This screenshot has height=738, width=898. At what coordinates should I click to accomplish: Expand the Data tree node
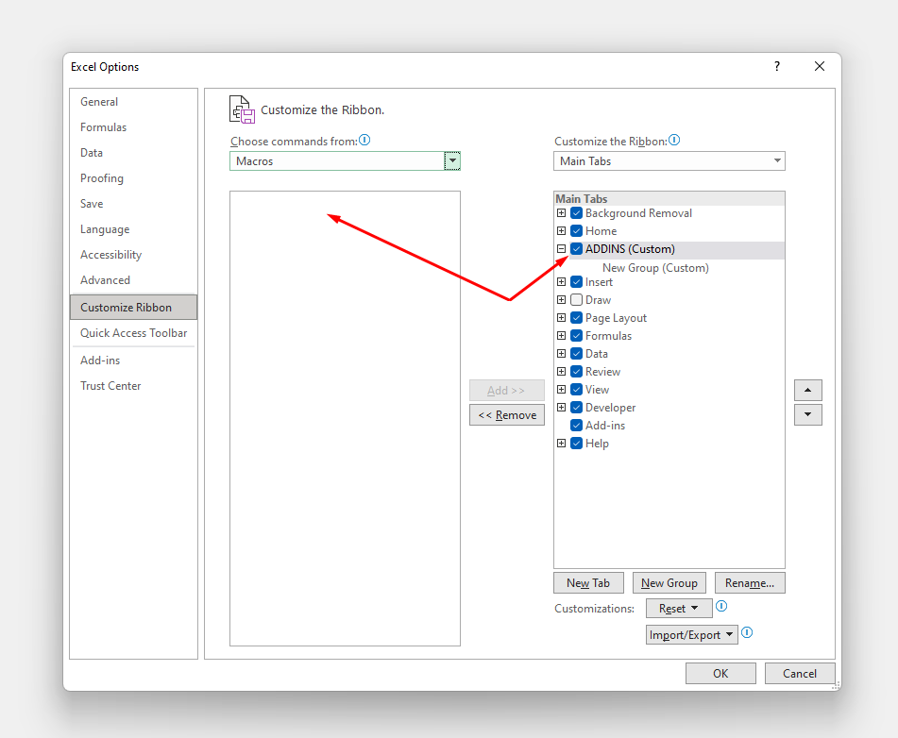click(561, 353)
